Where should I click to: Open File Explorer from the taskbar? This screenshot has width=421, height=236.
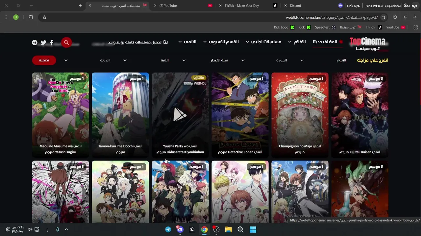pos(228,229)
